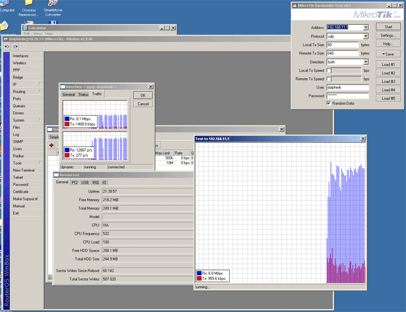
Task: Click the Rate column header in Queue list
Action: pos(182,153)
